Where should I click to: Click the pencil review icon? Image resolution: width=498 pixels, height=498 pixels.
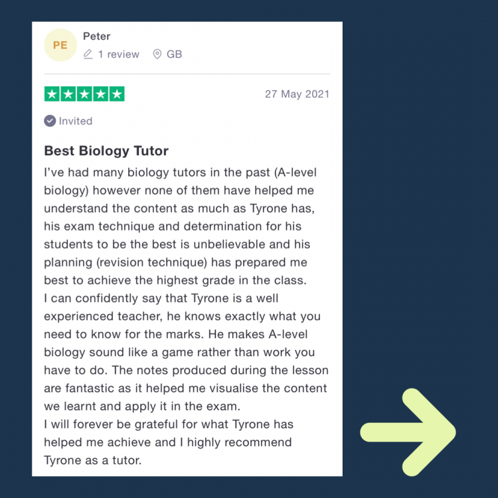tap(88, 54)
